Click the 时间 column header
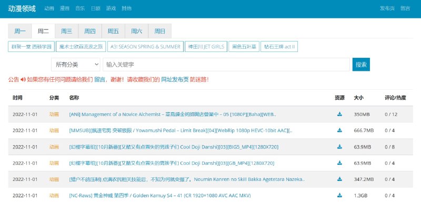The height and width of the screenshot is (203, 421). 17,98
